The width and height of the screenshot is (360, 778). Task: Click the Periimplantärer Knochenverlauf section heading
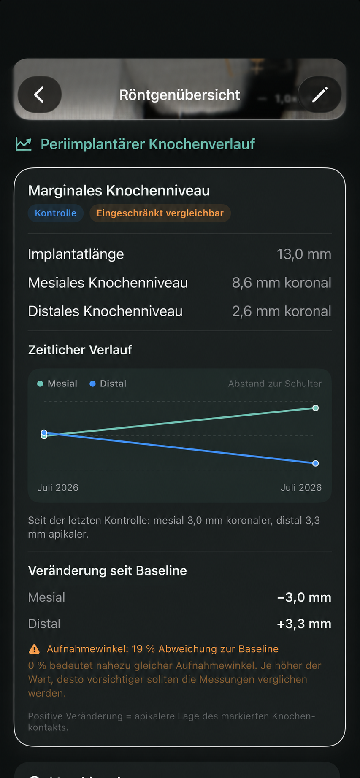coord(148,144)
